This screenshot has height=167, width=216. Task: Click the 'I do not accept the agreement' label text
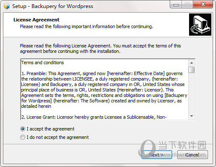point(58,137)
